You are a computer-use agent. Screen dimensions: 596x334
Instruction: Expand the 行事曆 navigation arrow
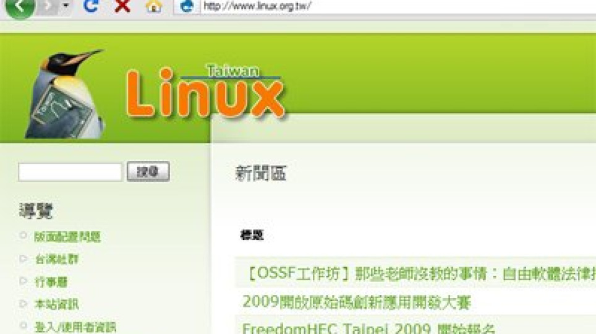click(23, 281)
